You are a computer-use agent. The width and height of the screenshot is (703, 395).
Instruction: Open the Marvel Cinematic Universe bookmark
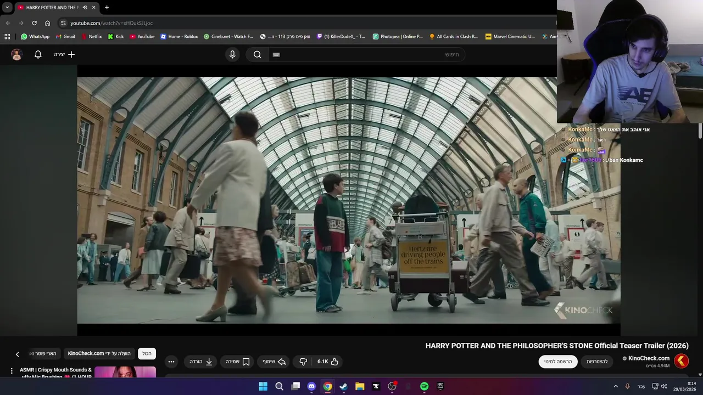510,37
